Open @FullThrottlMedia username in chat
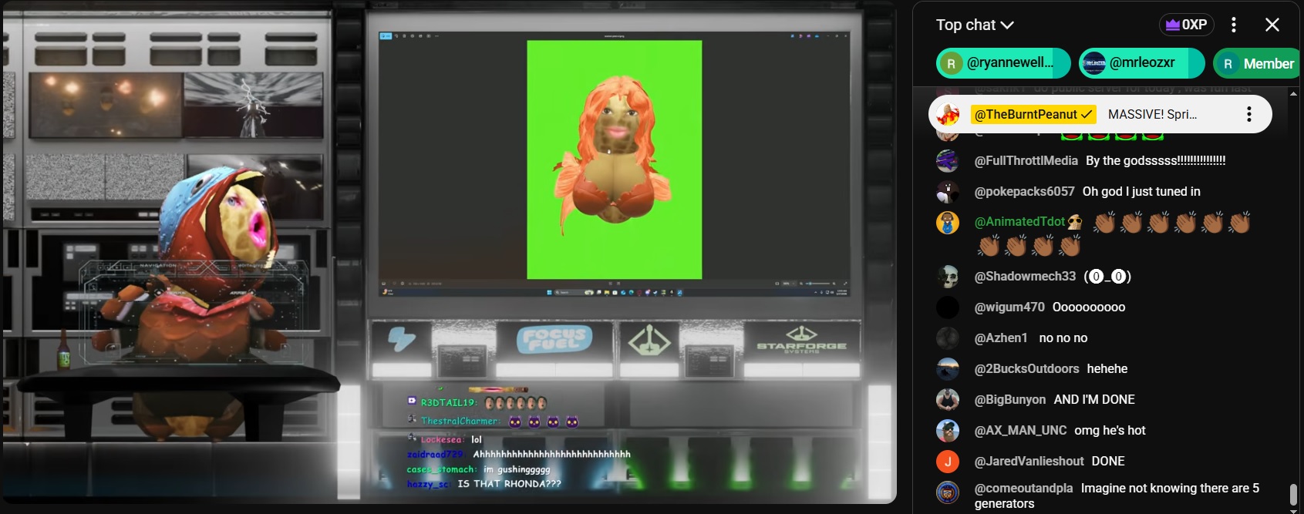This screenshot has height=514, width=1304. [x=1026, y=160]
